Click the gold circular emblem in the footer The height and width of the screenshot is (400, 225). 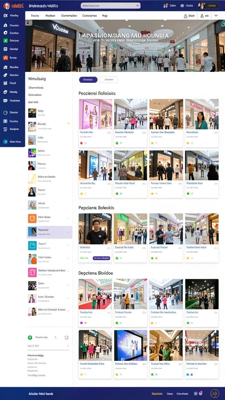(215, 394)
